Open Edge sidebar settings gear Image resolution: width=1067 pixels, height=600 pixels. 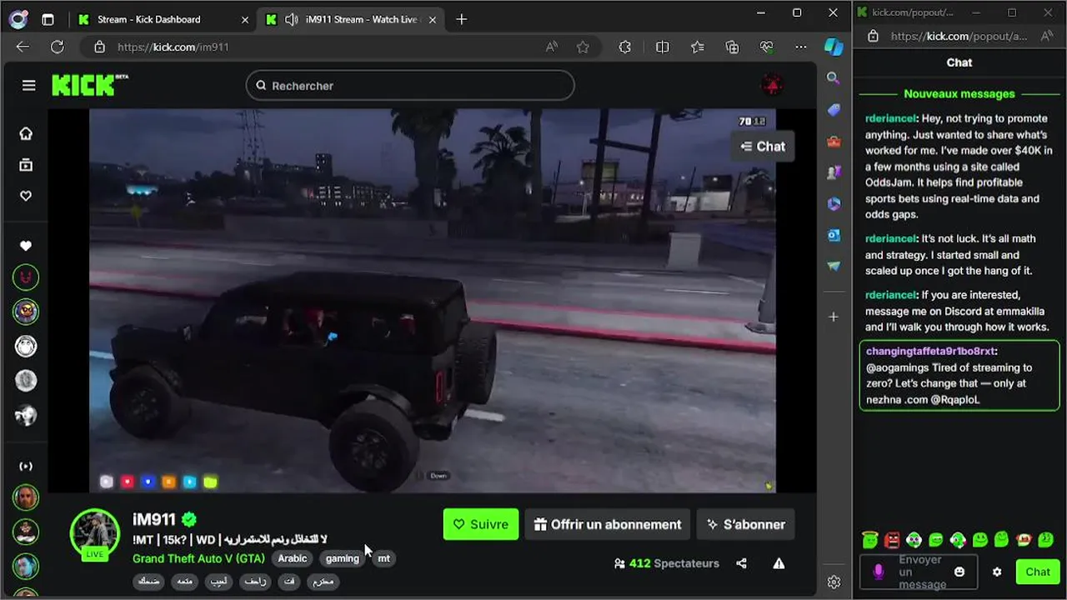coord(834,582)
